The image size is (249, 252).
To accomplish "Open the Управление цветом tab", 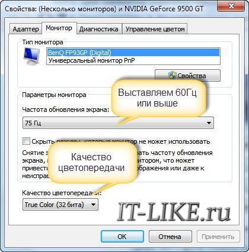I will [155, 29].
